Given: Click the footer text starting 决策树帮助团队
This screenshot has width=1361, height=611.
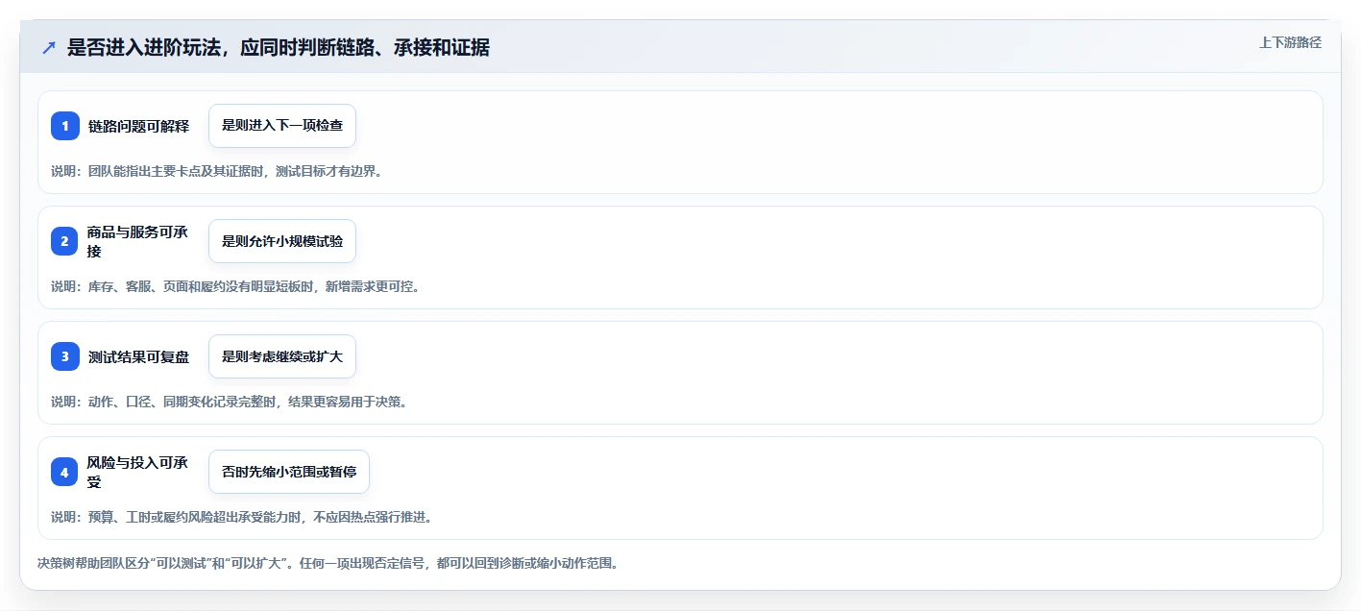Looking at the screenshot, I should [x=328, y=563].
